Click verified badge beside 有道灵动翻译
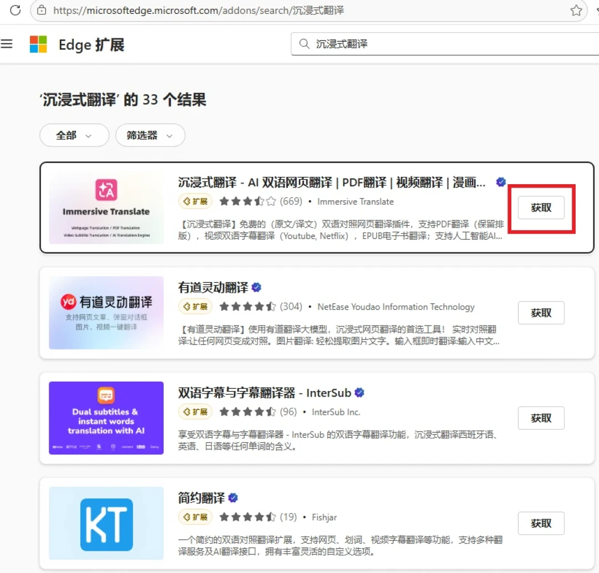The width and height of the screenshot is (599, 573). point(256,287)
